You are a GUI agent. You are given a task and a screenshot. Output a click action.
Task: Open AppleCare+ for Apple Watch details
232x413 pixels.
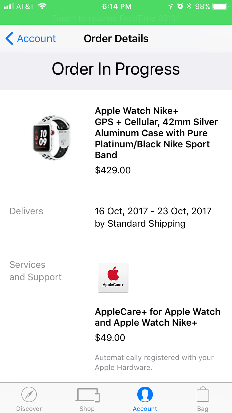[x=157, y=317]
